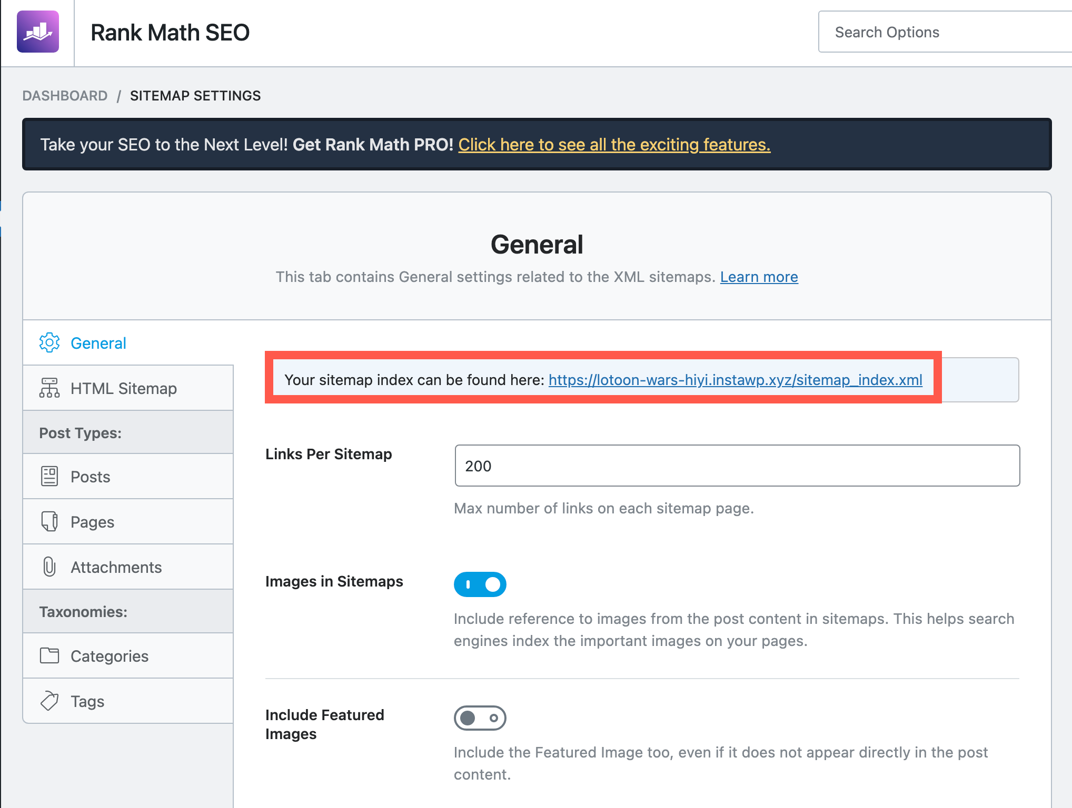Image resolution: width=1072 pixels, height=808 pixels.
Task: Click the Rank Math SEO logo icon
Action: tap(38, 32)
